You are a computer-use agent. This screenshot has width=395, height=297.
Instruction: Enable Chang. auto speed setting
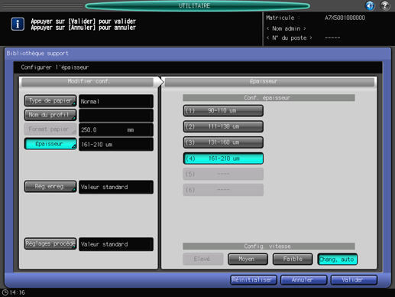click(338, 259)
